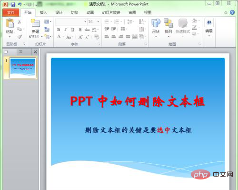The image size is (238, 190).
Task: Open PowerPoint Help question mark icon
Action: click(232, 12)
